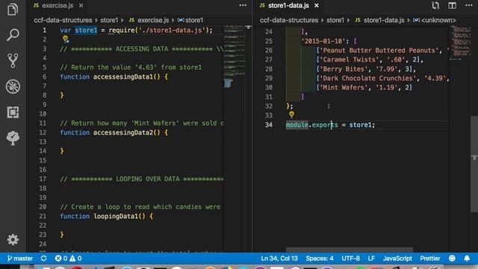The height and width of the screenshot is (269, 478).
Task: Close the store1-data.js tab
Action: [x=317, y=5]
